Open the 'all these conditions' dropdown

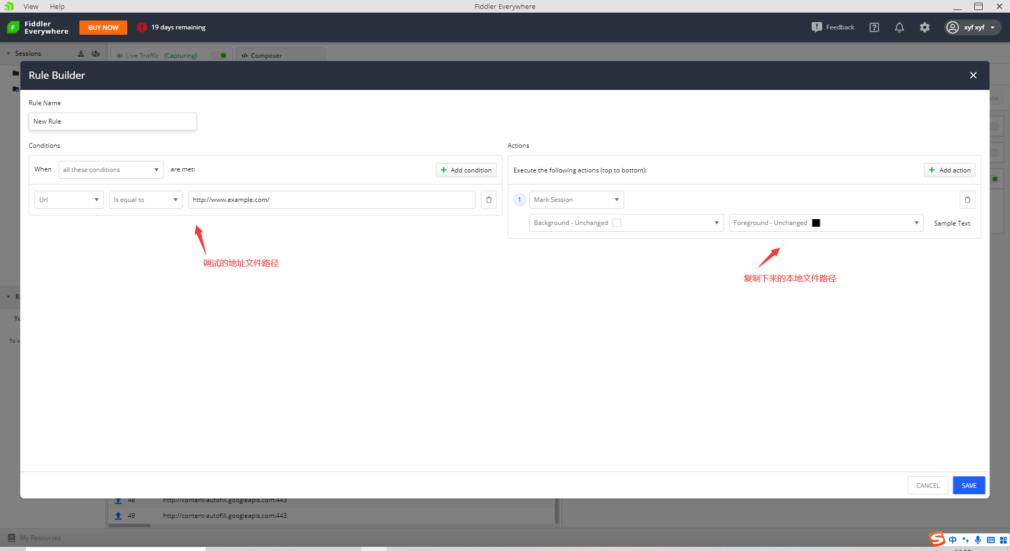[x=111, y=170]
